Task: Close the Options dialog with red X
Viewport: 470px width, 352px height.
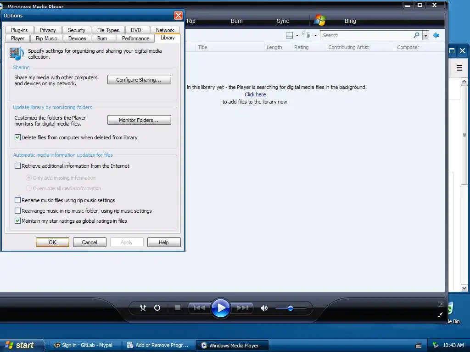Action: (x=179, y=15)
